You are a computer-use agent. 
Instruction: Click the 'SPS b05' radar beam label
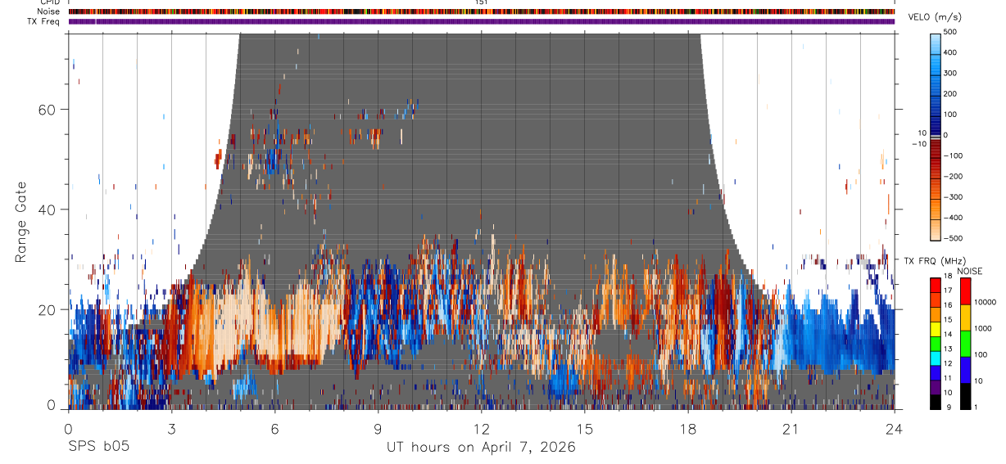pyautogui.click(x=97, y=448)
